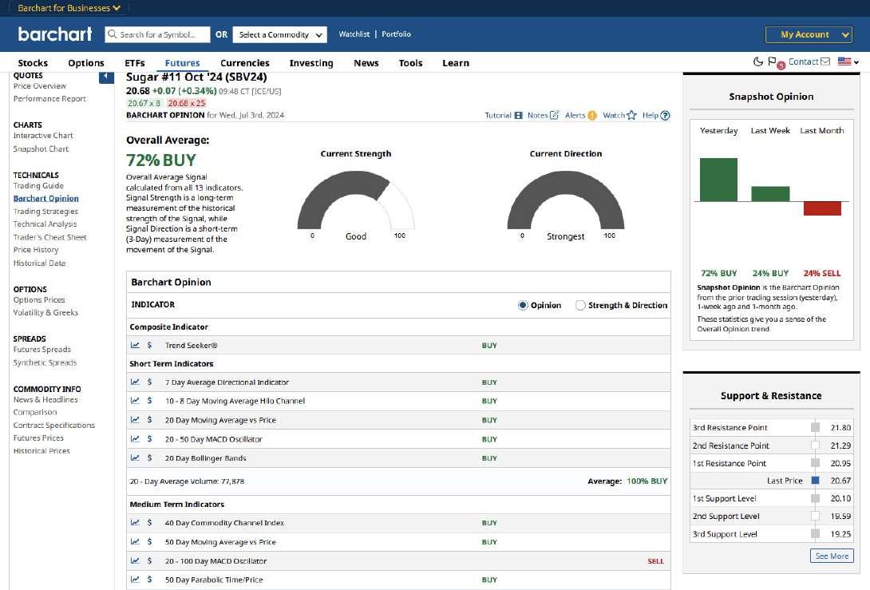This screenshot has height=590, width=870.
Task: Select the Opinion radio button
Action: pyautogui.click(x=523, y=305)
